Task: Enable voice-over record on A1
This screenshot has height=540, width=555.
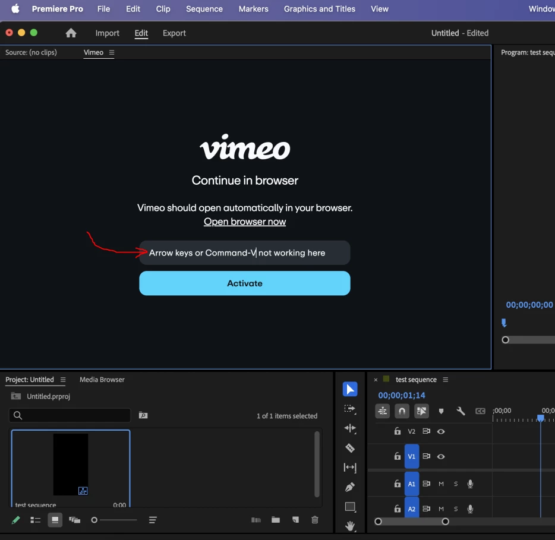Action: click(x=470, y=484)
